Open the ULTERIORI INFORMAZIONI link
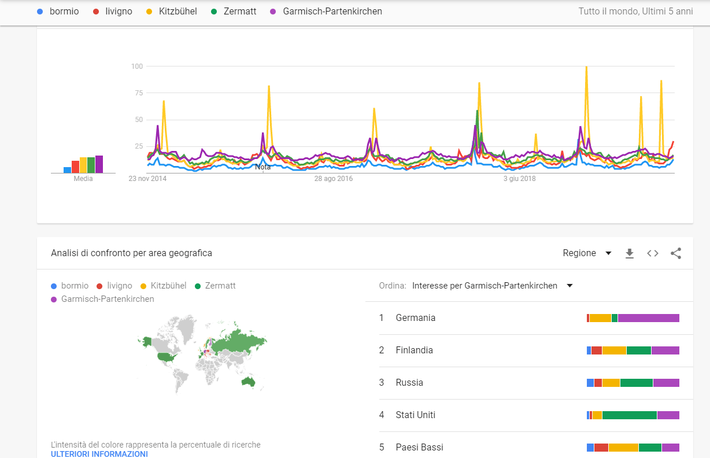Screen dimensions: 710x458 [x=99, y=454]
